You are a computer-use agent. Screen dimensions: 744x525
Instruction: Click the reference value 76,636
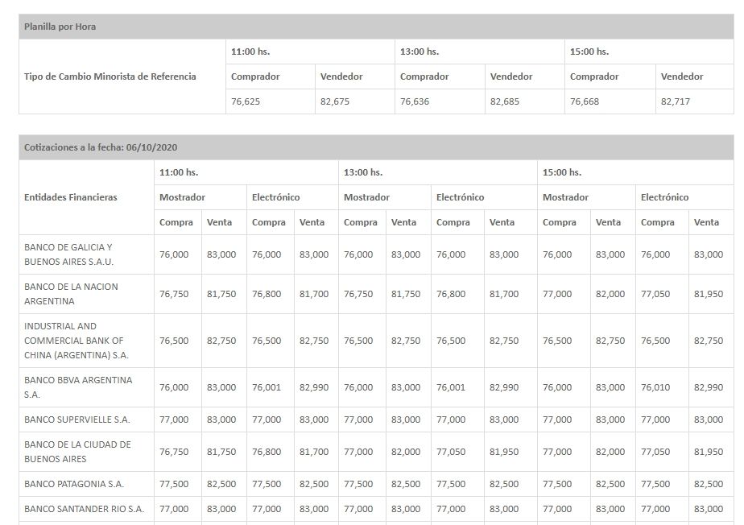[414, 101]
